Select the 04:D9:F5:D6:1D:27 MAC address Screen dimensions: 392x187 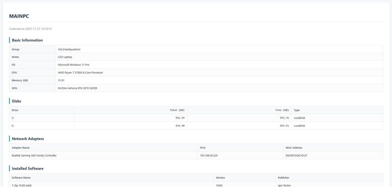click(x=296, y=155)
